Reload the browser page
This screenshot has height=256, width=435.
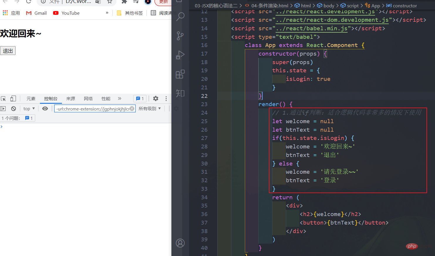(28, 2)
